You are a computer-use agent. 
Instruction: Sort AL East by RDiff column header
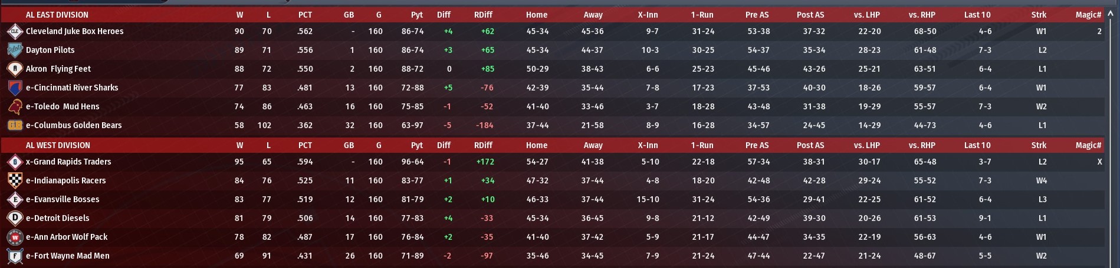(483, 15)
